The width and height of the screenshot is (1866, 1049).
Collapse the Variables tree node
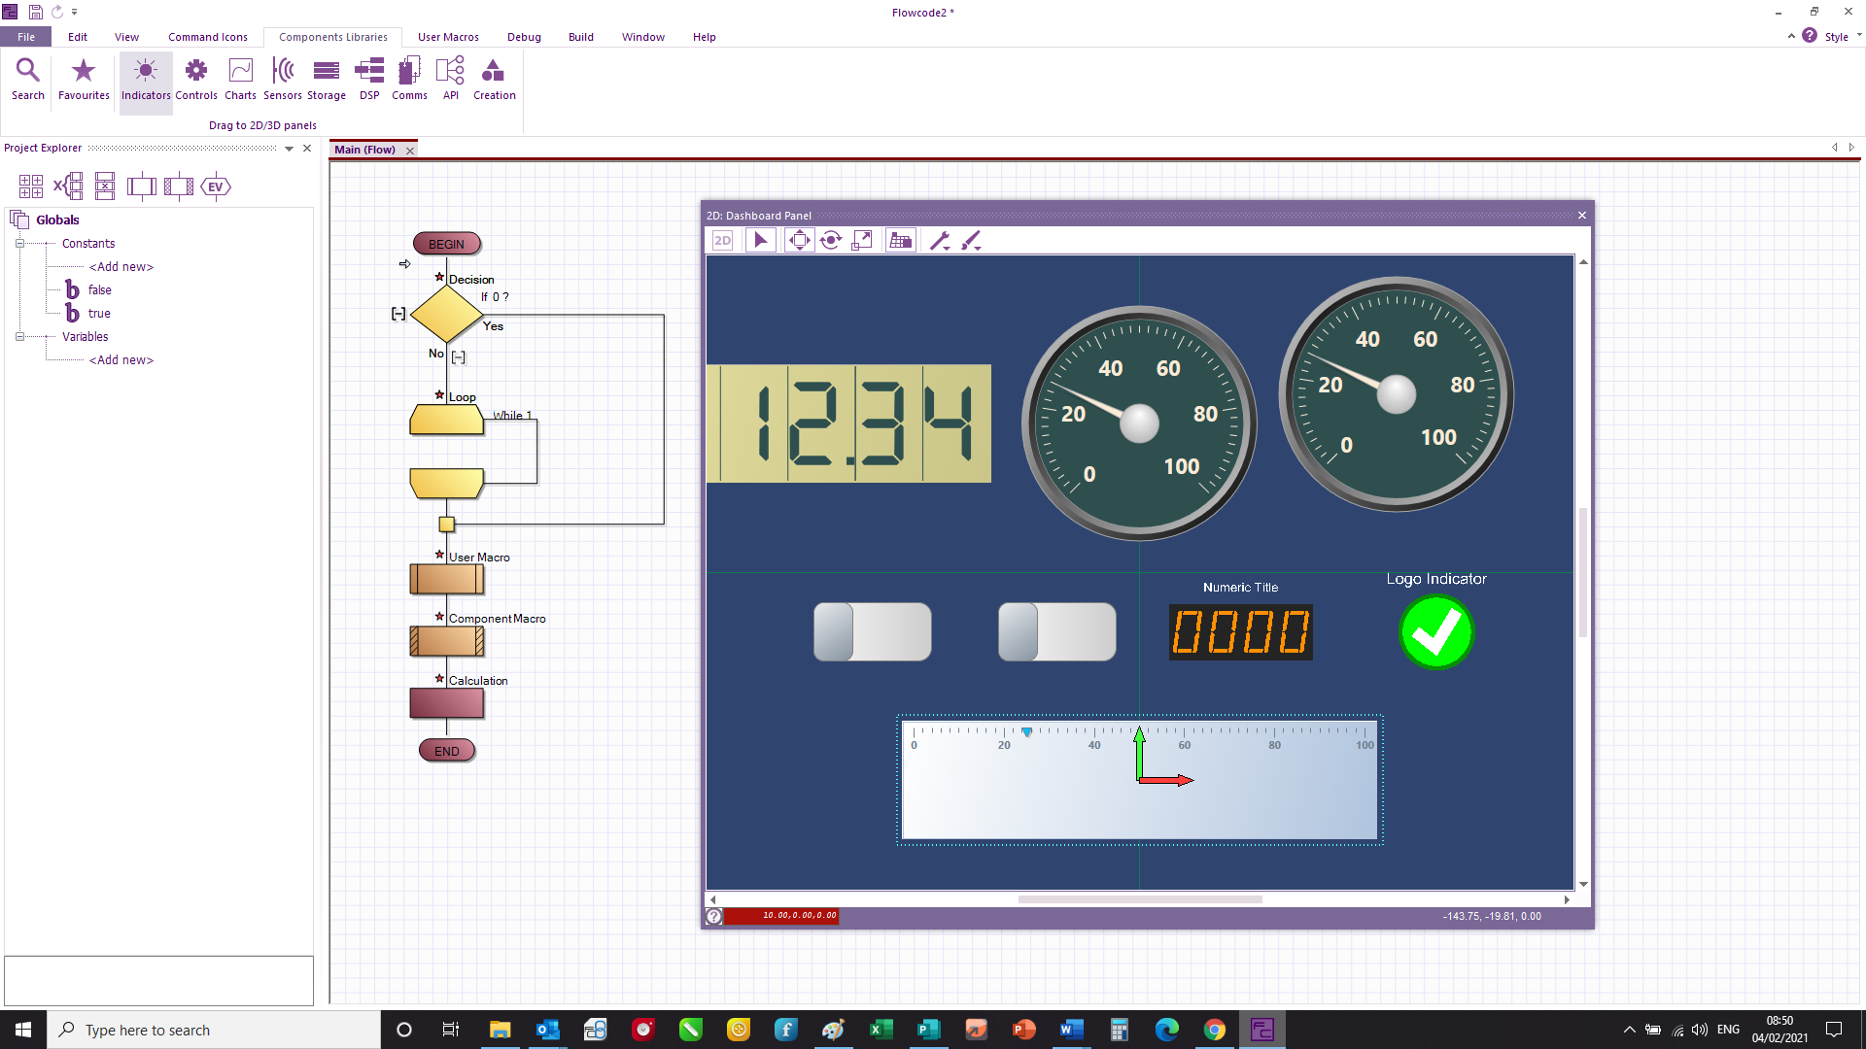pos(19,337)
